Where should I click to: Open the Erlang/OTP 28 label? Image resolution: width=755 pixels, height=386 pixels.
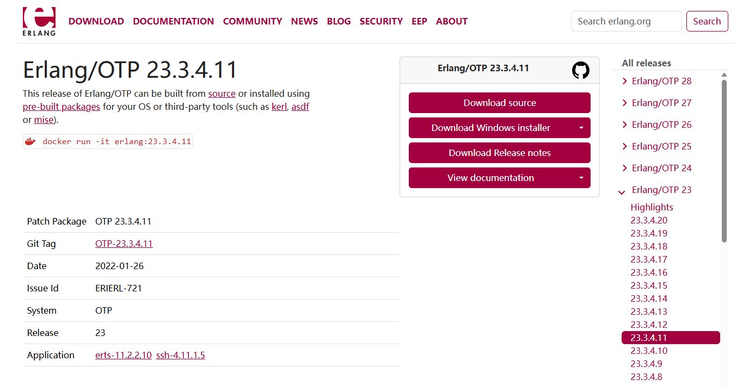661,81
